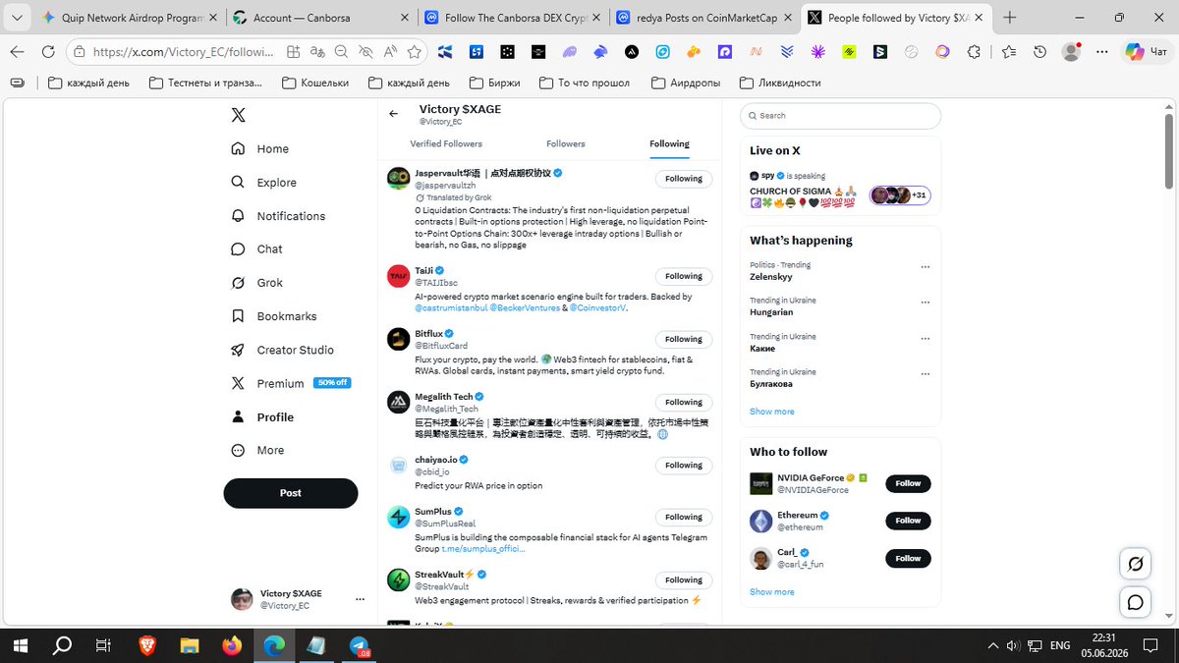
Task: Click the X Search field
Action: pyautogui.click(x=840, y=116)
